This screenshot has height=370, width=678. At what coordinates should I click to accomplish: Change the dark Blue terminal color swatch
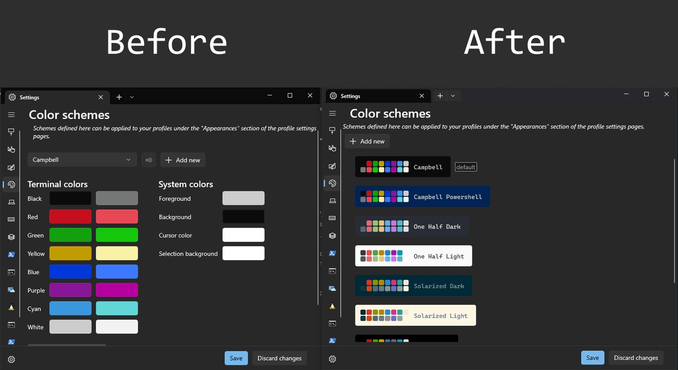pos(71,272)
